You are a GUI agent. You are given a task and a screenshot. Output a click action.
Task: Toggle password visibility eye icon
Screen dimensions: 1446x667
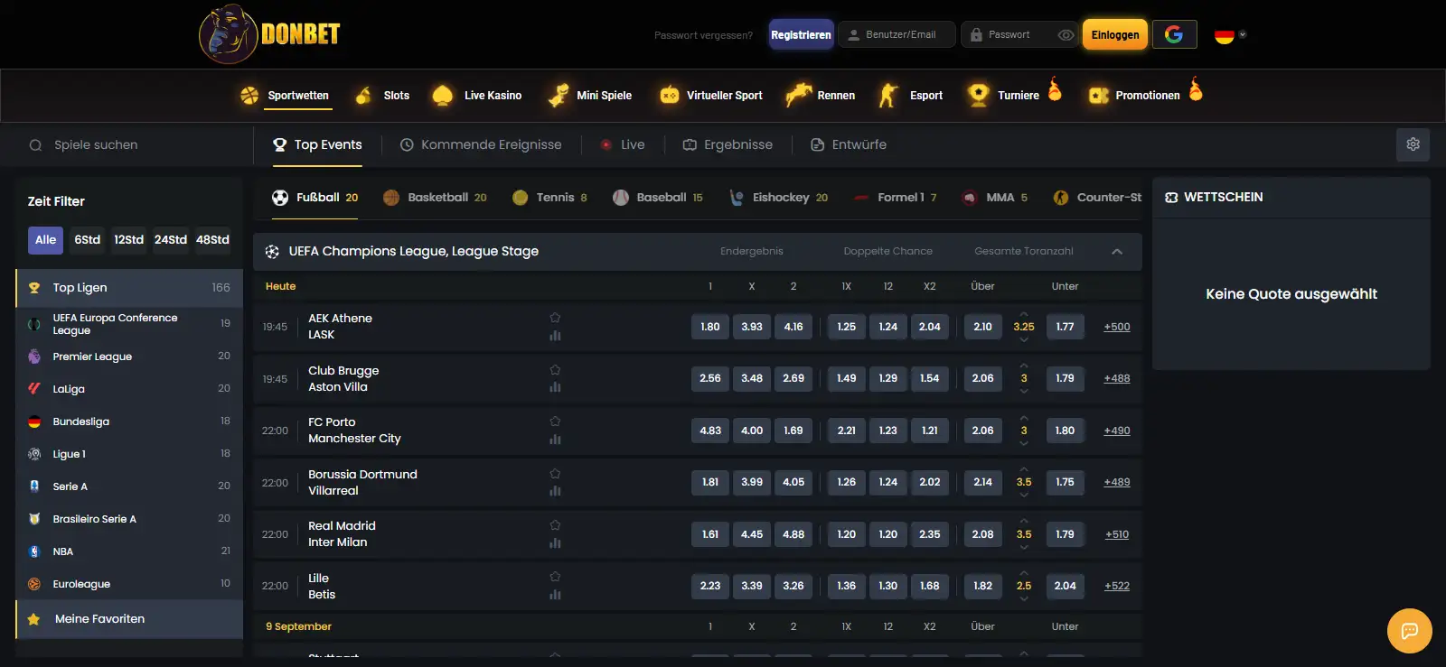click(x=1066, y=35)
